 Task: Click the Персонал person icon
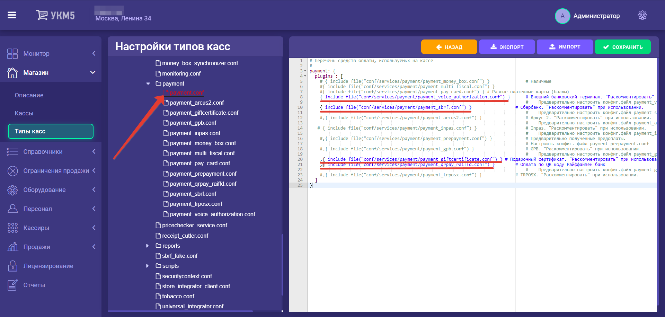(x=12, y=209)
